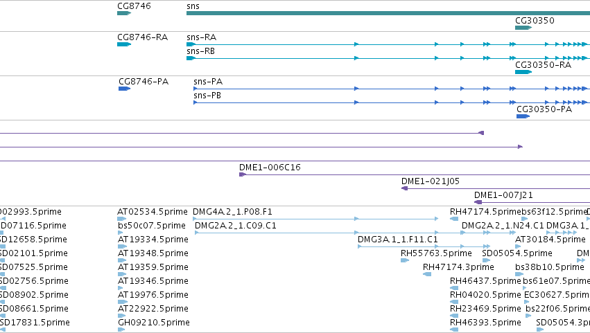Select the bs38b10.5prime EST label
Screen dimensions: 590x333
pyautogui.click(x=549, y=267)
